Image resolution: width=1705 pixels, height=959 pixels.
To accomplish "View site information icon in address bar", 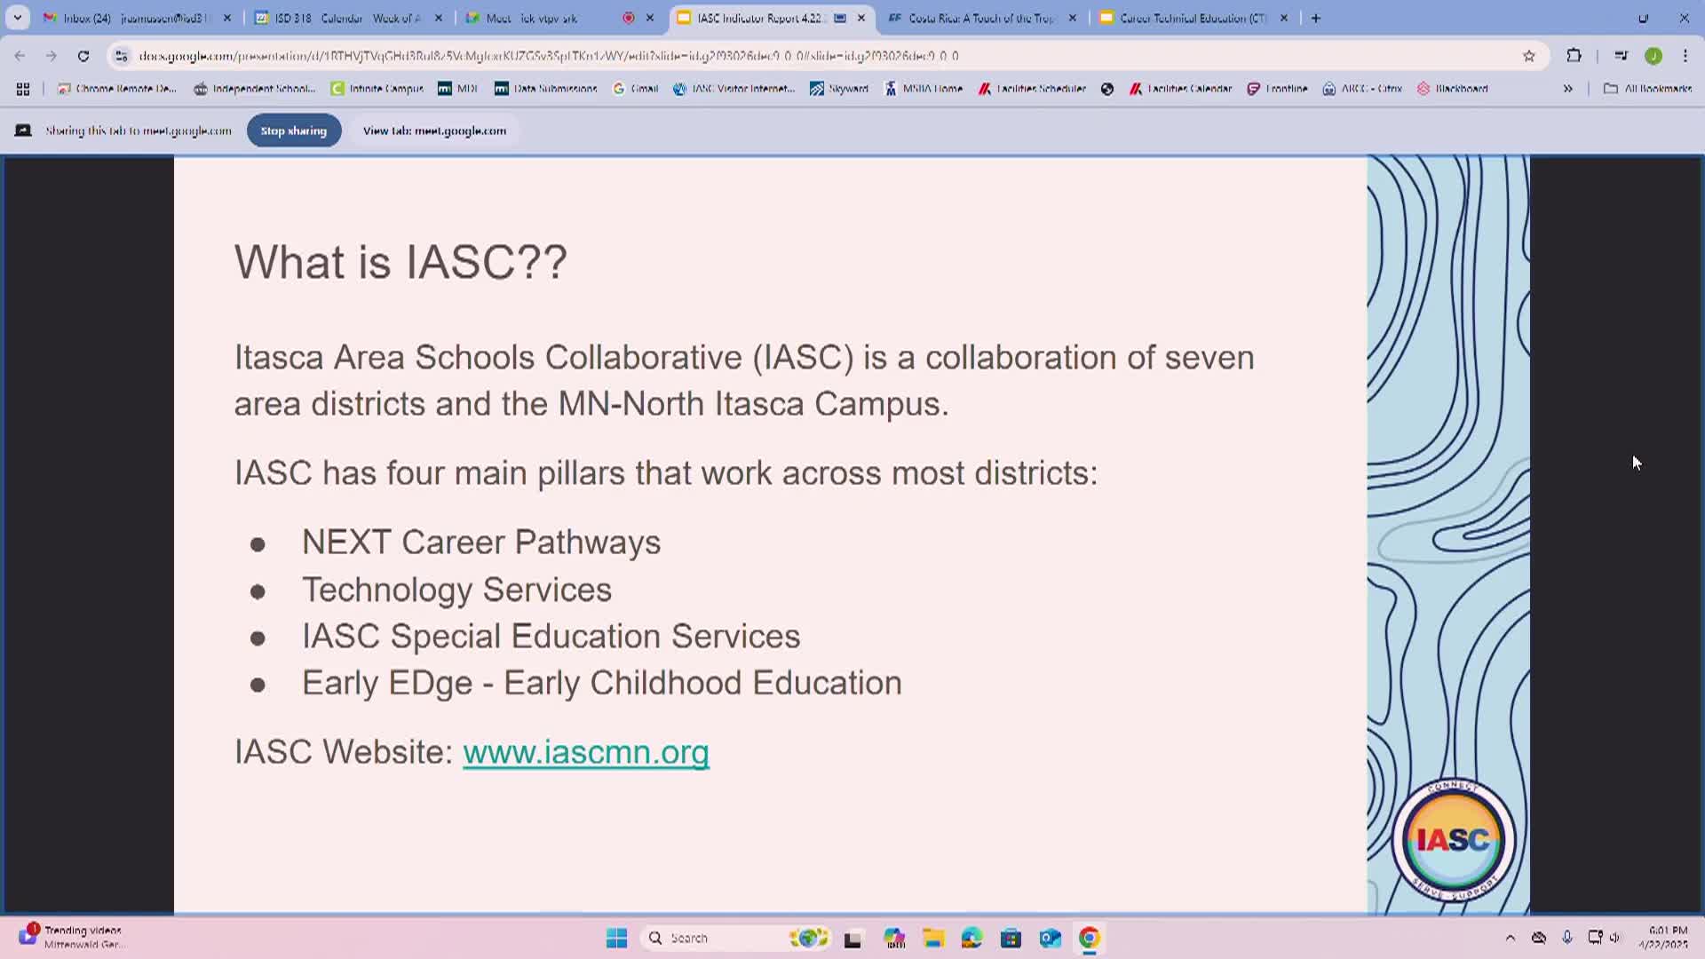I will coord(122,56).
